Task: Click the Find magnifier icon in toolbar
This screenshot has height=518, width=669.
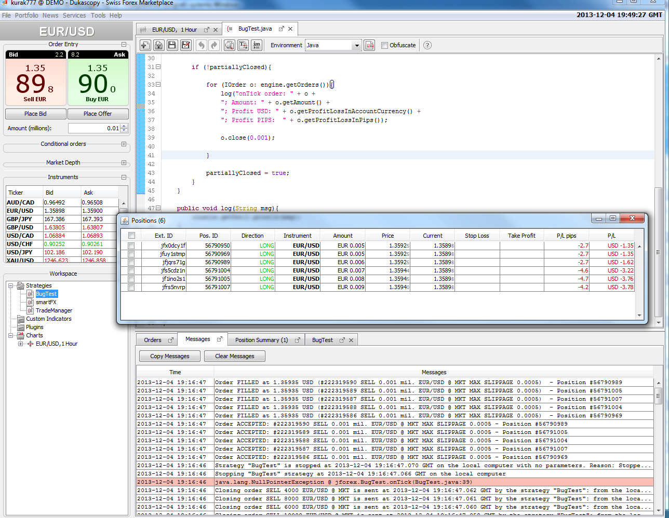Action: (229, 45)
